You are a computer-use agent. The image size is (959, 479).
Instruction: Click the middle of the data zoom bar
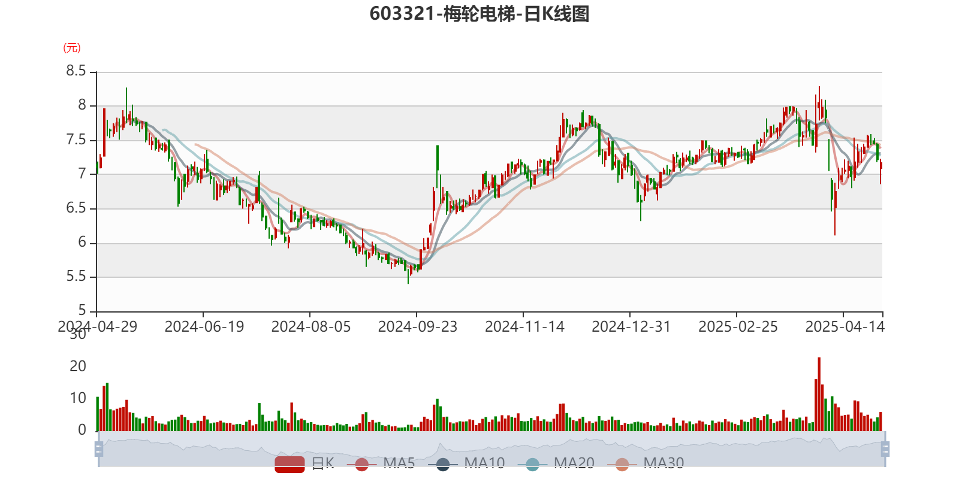tap(491, 449)
